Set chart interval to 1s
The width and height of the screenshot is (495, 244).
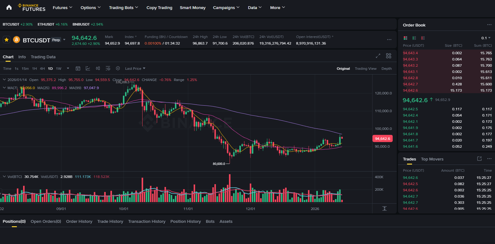[x=17, y=69]
